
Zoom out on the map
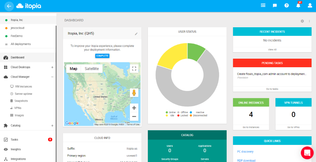(134, 116)
